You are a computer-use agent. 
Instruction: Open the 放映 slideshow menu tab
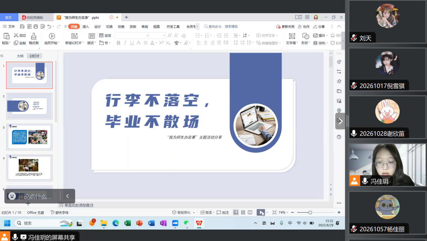[133, 26]
